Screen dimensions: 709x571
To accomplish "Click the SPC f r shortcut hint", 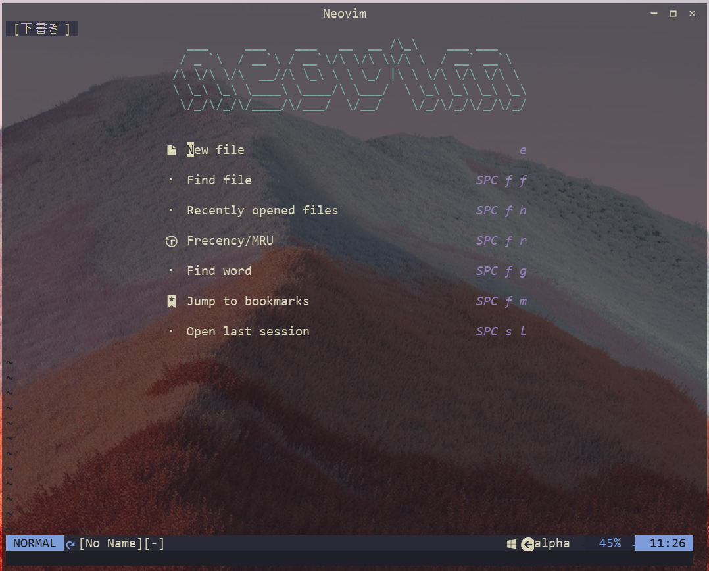I will (x=501, y=241).
